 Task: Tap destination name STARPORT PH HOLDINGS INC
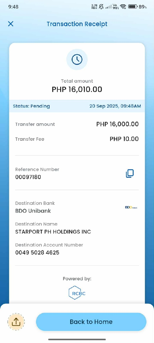pos(53,232)
